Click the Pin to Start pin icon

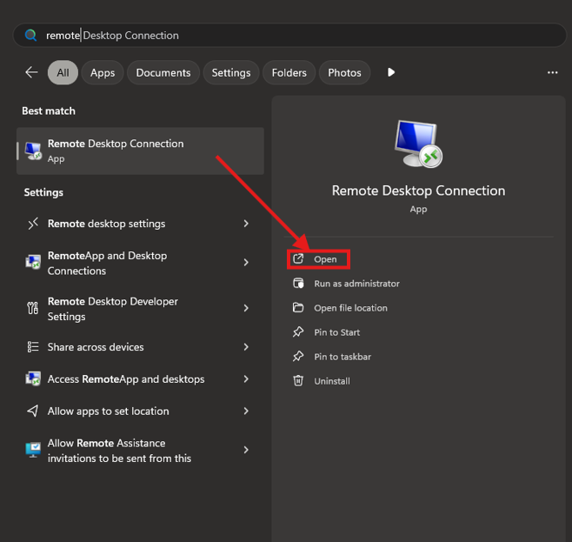pyautogui.click(x=298, y=332)
